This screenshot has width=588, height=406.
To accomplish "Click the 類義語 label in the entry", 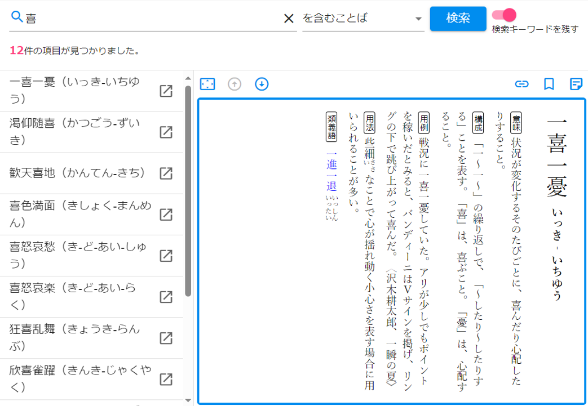I will pyautogui.click(x=332, y=127).
